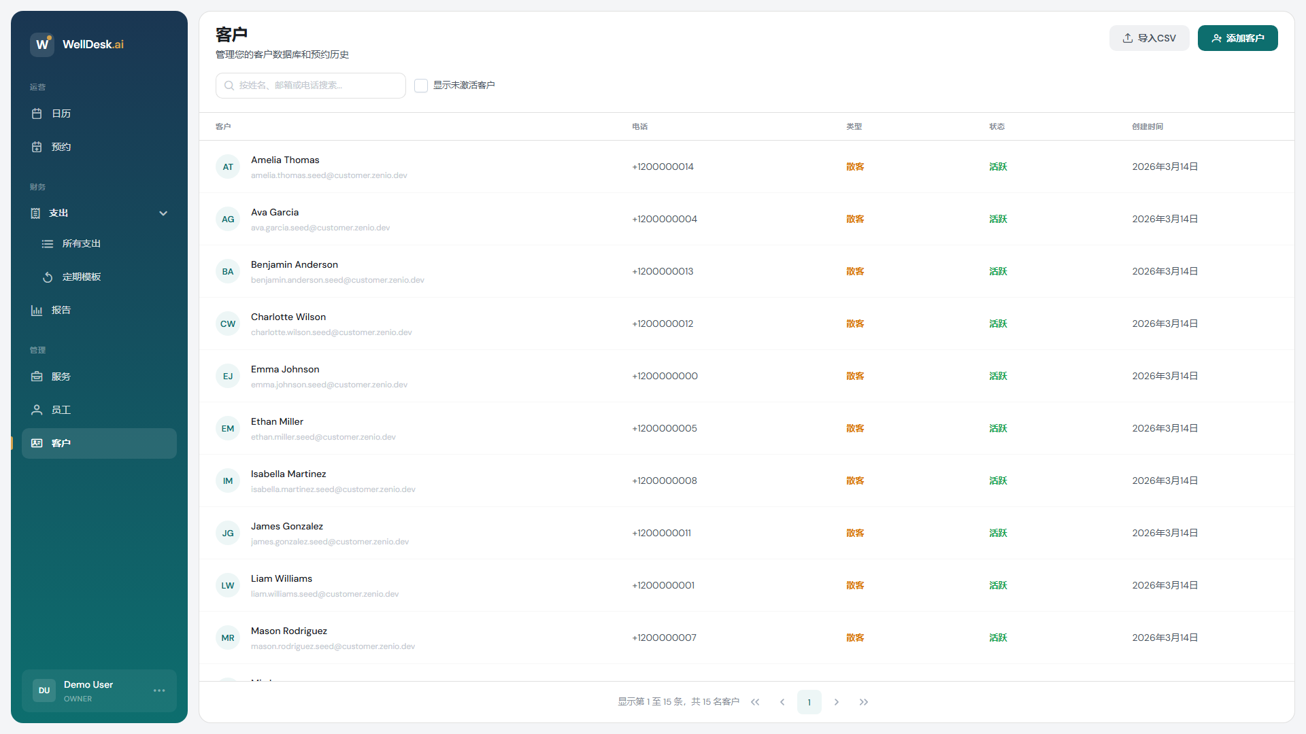Collapse the expenses (支出) chevron
The height and width of the screenshot is (734, 1306).
coord(163,213)
